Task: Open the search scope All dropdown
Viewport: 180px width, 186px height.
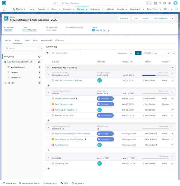Action: pos(56,3)
